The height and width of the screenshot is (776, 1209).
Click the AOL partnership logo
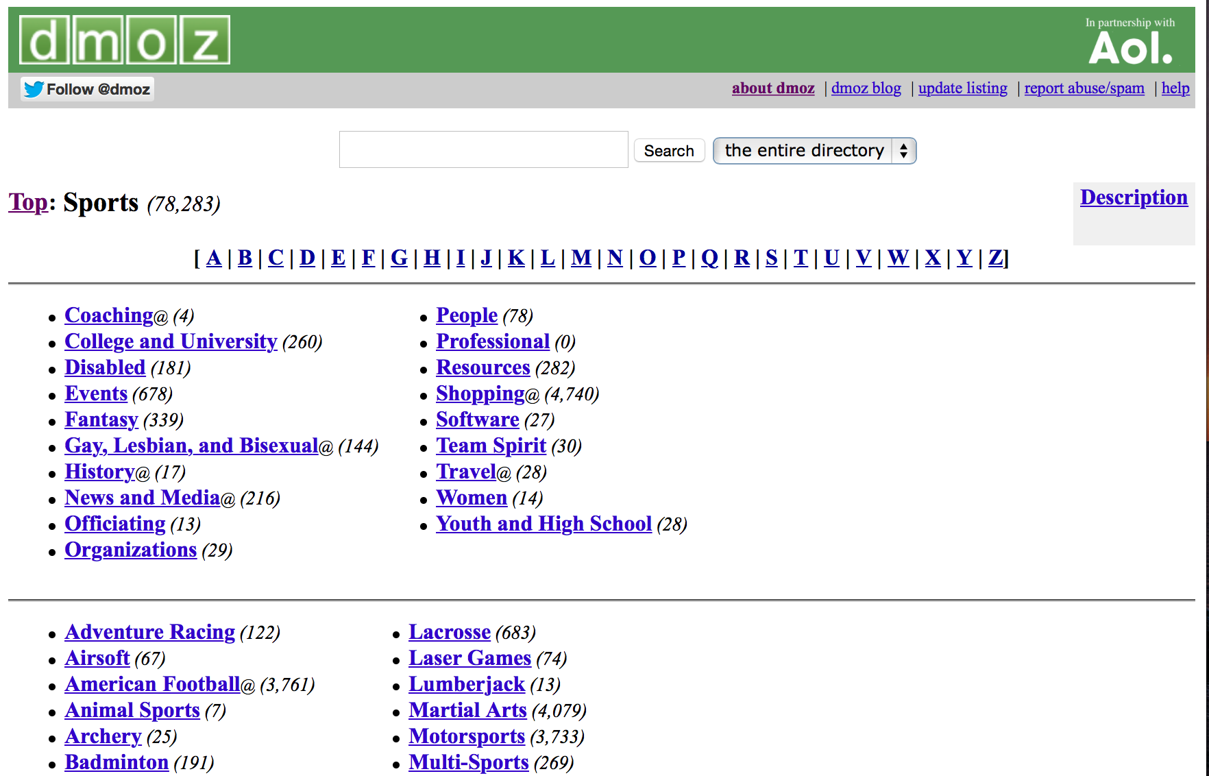click(x=1130, y=43)
